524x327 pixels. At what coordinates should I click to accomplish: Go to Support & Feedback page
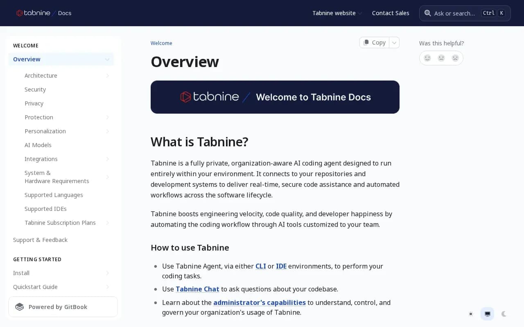click(x=40, y=240)
